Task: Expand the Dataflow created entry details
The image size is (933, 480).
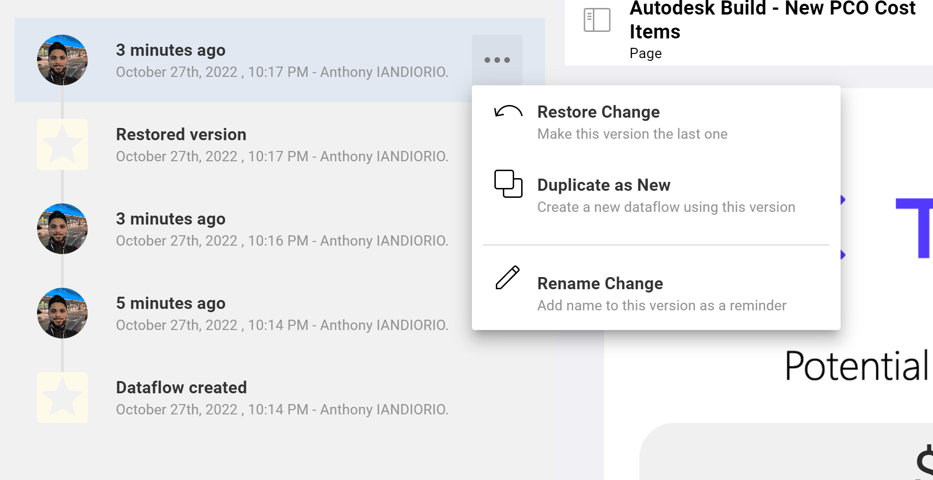Action: 281,397
